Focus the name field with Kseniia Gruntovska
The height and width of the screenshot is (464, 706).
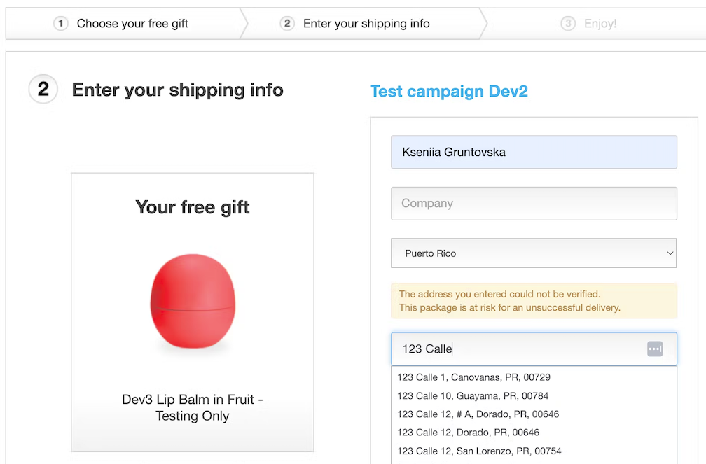(x=533, y=152)
